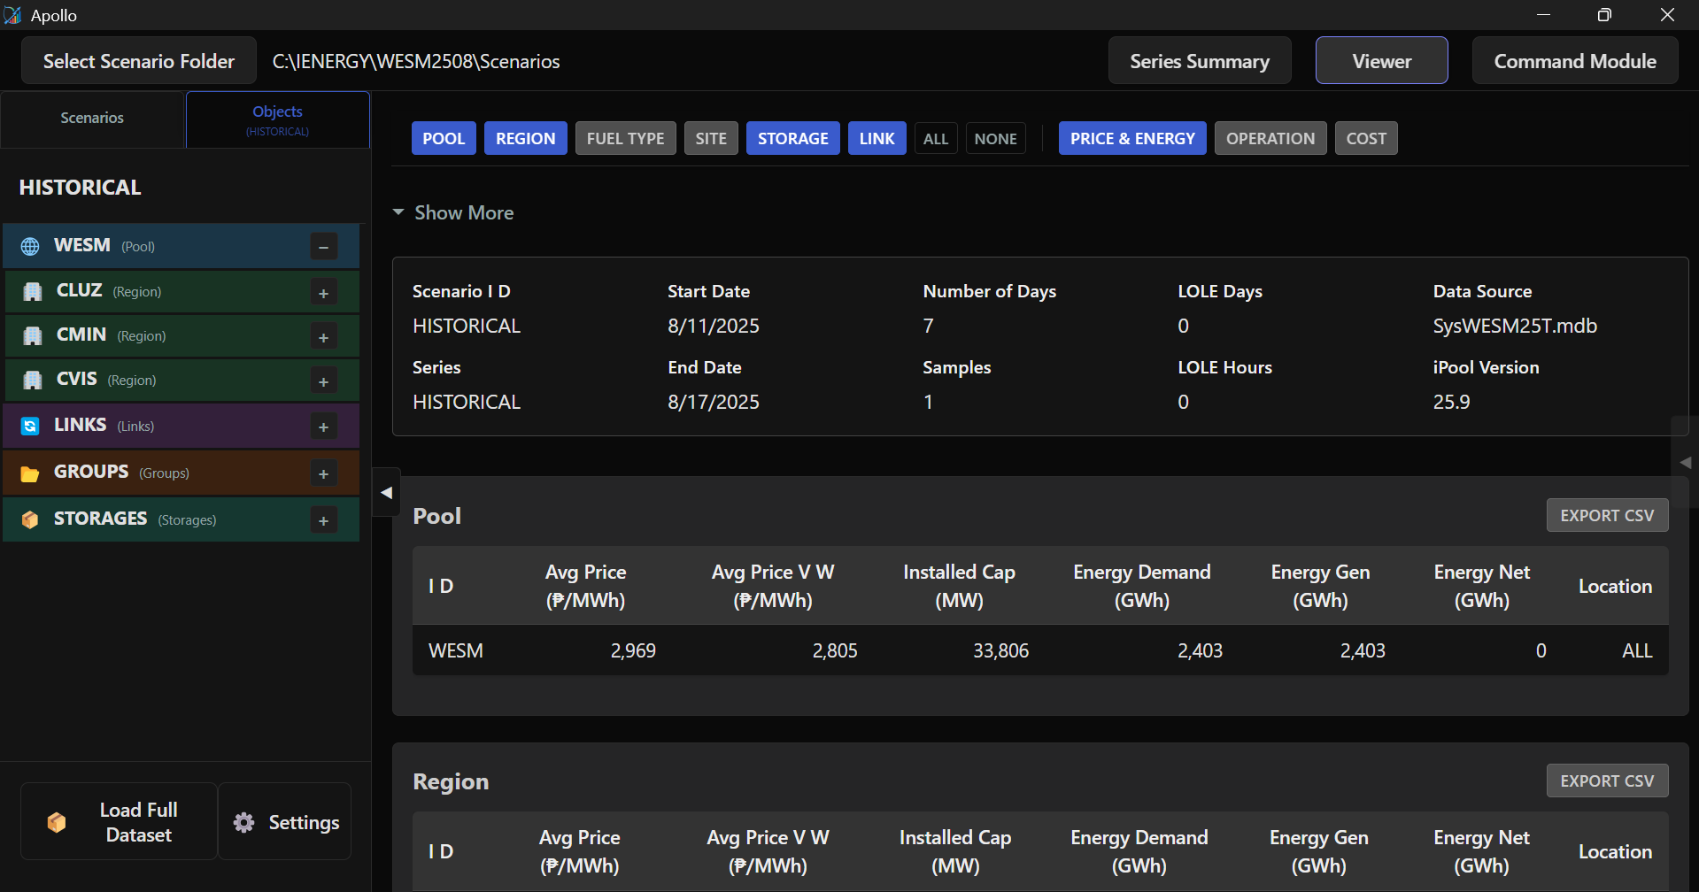The width and height of the screenshot is (1699, 892).
Task: Toggle the SITE filter off or on
Action: coord(710,138)
